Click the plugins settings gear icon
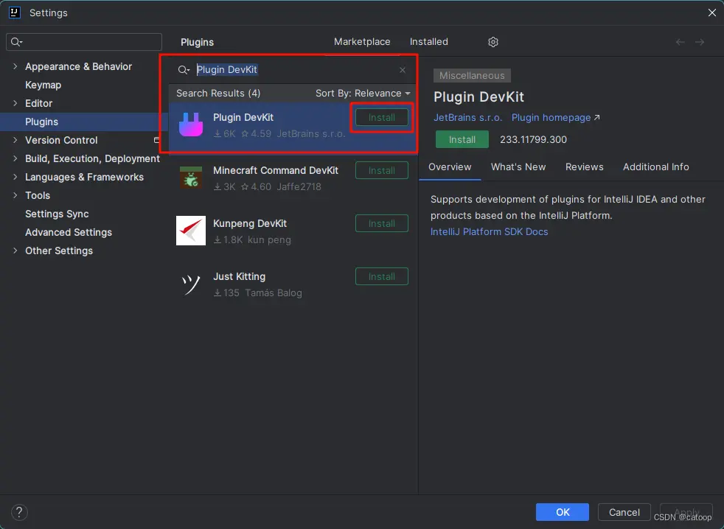Screen dimensions: 724x529 click(x=493, y=42)
